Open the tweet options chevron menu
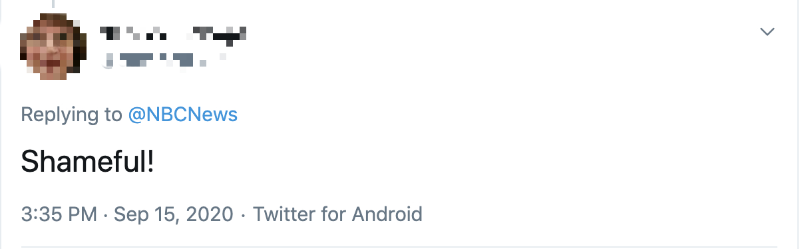Screen dimensions: 800x249 click(767, 31)
